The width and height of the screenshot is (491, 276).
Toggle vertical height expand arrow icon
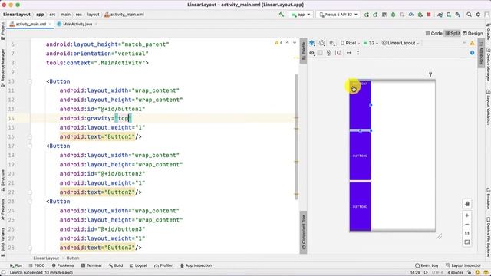(x=358, y=53)
